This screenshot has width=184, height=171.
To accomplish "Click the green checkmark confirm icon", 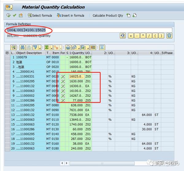I will pyautogui.click(x=14, y=15).
